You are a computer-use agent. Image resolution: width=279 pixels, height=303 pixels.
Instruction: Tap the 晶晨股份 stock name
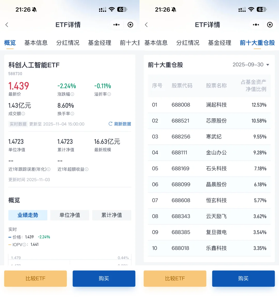pyautogui.click(x=216, y=184)
